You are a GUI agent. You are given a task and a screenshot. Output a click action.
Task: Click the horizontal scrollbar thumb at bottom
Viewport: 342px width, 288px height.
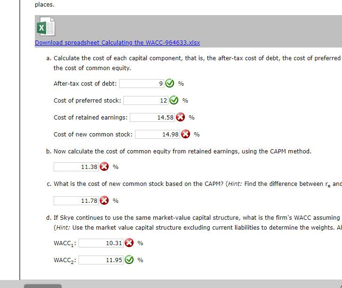pos(43,286)
